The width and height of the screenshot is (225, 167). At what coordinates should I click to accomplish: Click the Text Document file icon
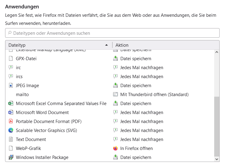pos(11,139)
